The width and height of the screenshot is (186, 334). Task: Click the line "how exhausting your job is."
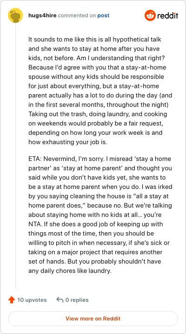68,142
